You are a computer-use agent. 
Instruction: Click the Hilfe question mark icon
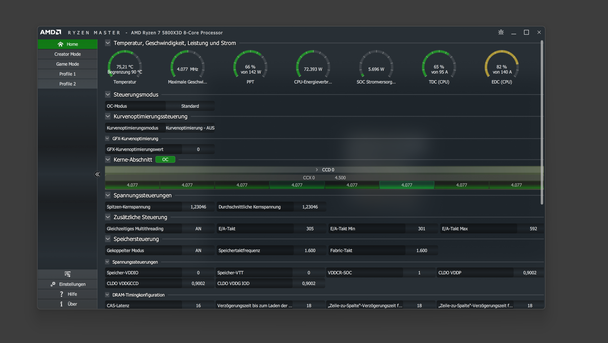click(x=61, y=294)
